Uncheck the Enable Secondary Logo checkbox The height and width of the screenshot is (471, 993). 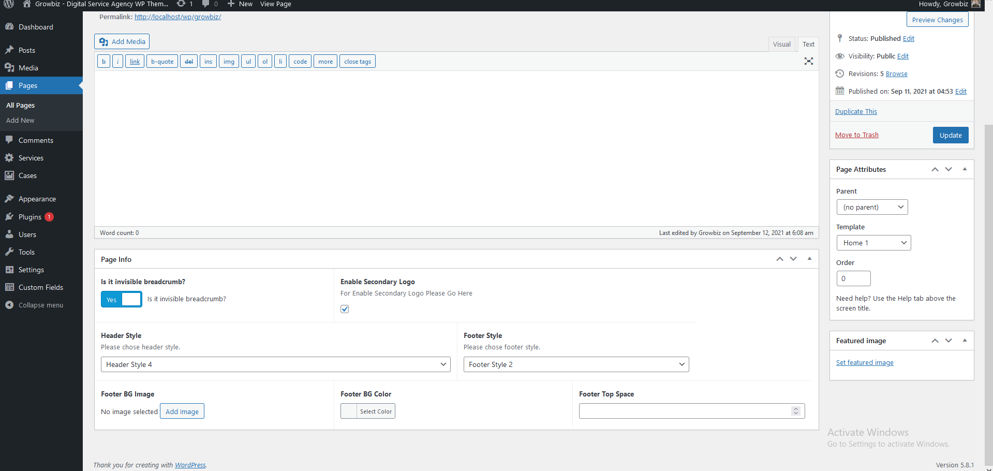coord(345,309)
